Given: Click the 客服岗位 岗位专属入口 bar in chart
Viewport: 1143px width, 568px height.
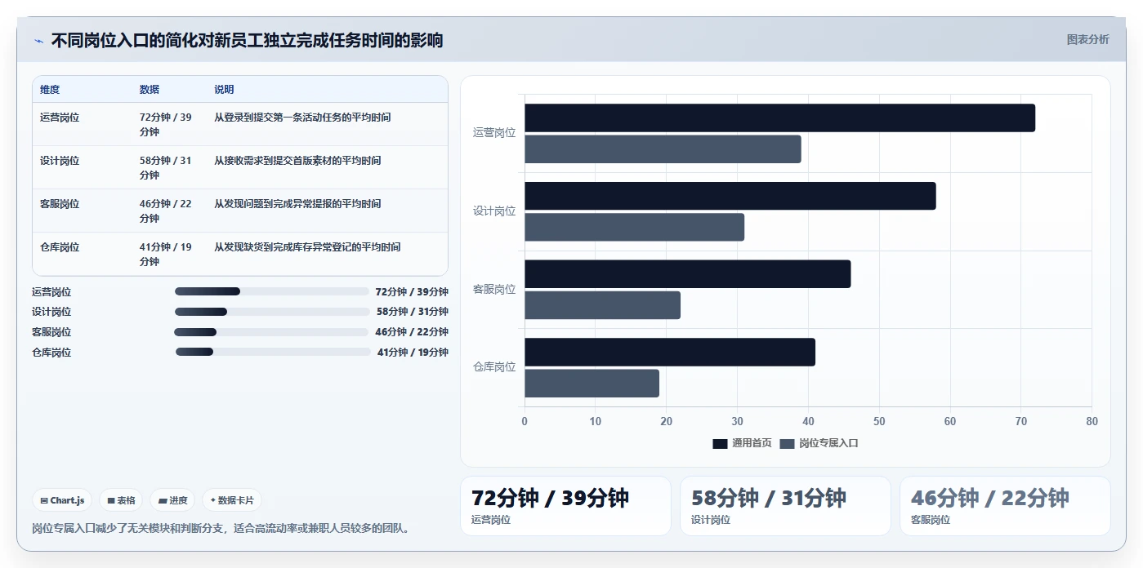Looking at the screenshot, I should [x=602, y=305].
